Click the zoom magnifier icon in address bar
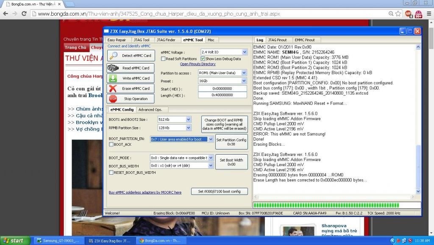434x245 pixels. 391,14
